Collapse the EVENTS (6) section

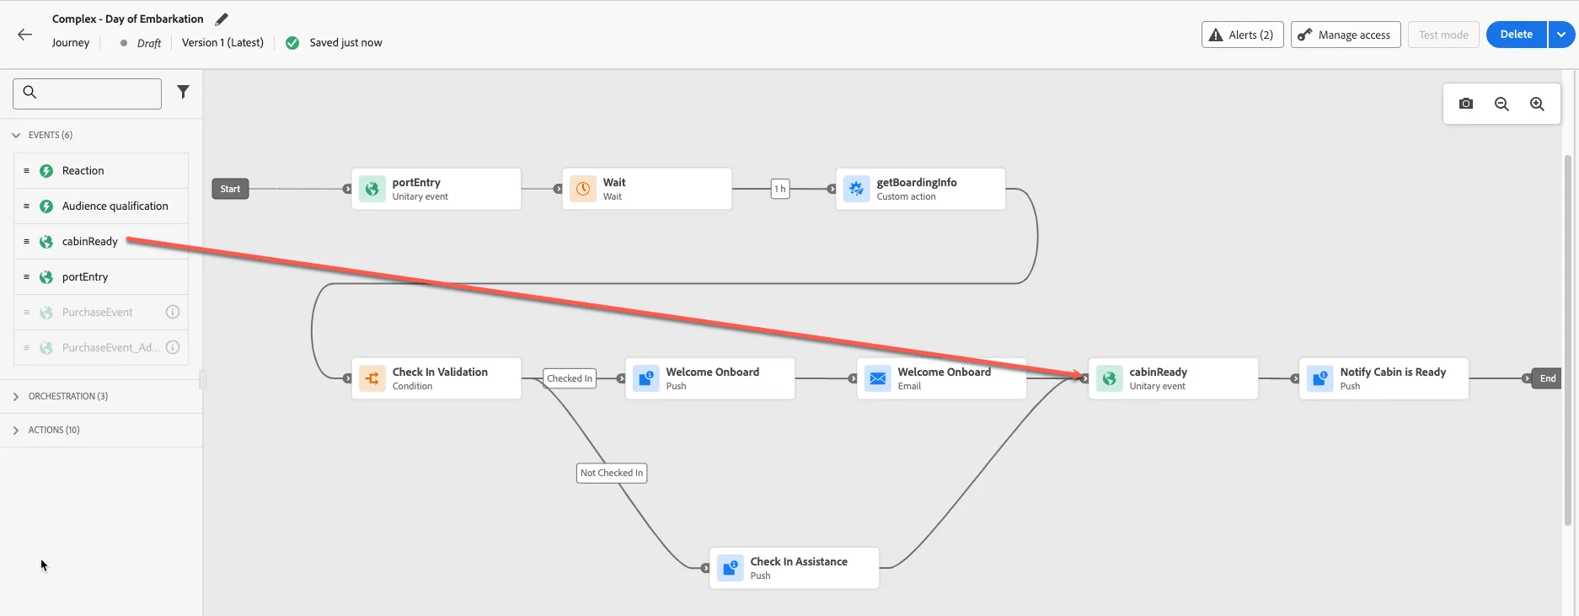pyautogui.click(x=16, y=135)
